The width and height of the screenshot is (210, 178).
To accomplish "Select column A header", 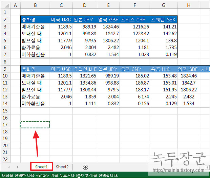I will [15, 5].
